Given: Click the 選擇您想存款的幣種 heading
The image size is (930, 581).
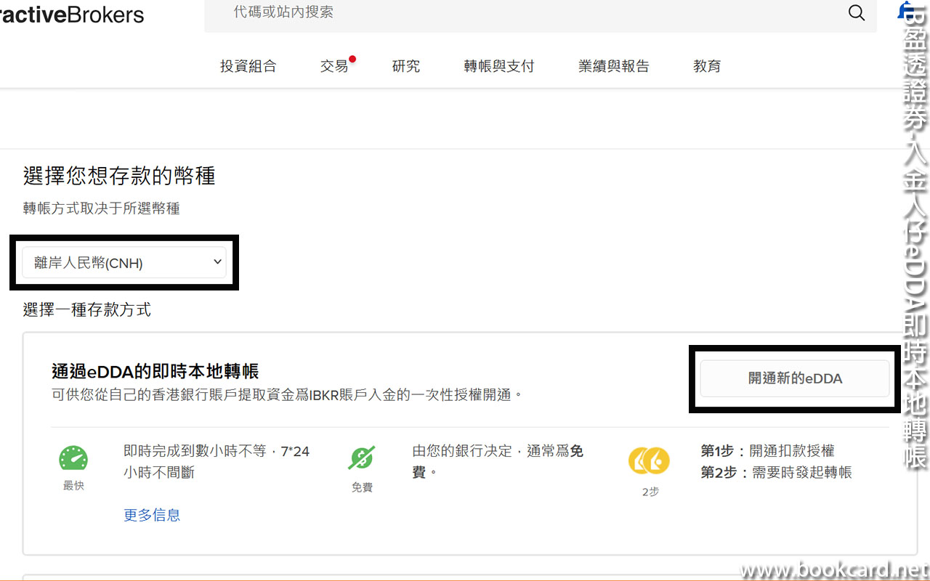Looking at the screenshot, I should 119,176.
